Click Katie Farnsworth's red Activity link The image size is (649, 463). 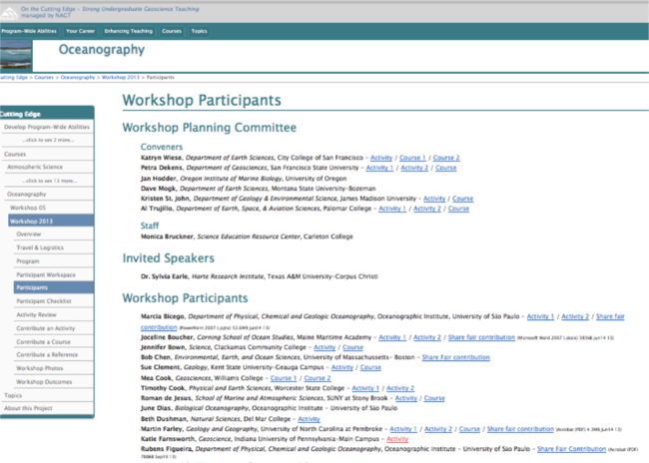(396, 439)
